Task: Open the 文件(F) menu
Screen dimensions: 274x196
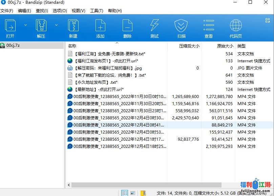Action: 7,11
